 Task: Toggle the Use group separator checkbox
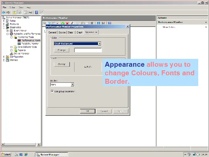coord(52,92)
